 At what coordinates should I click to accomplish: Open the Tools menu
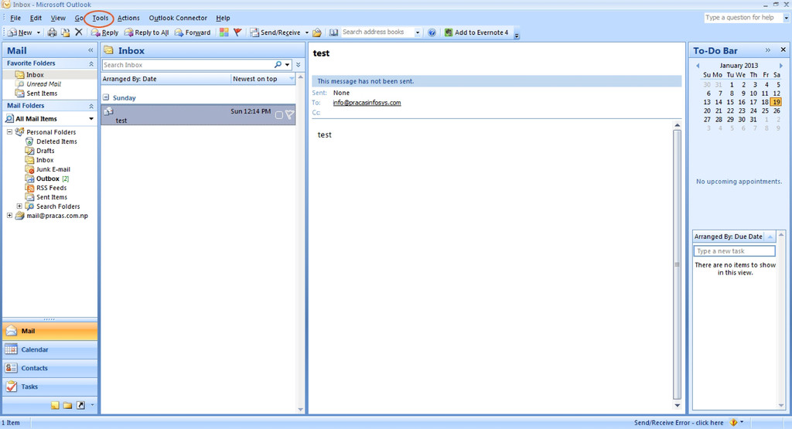[100, 18]
